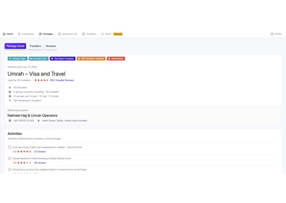
Task: Switch to the Travellers tab below navigation
Action: (35, 46)
